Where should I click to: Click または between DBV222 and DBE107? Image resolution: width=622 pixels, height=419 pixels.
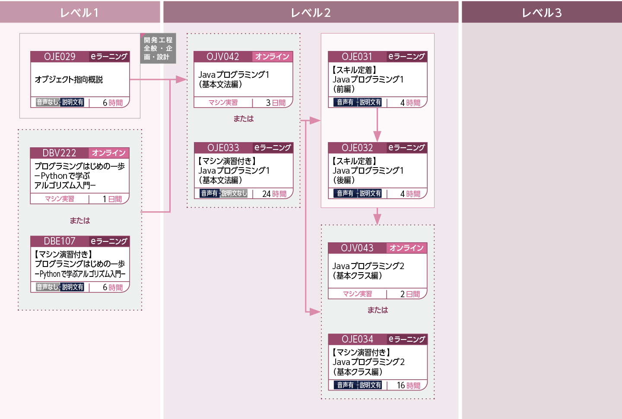click(80, 221)
